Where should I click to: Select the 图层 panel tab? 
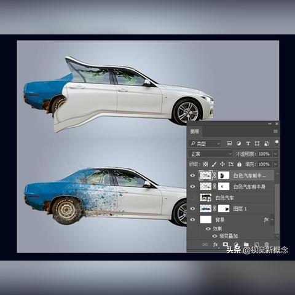coord(195,132)
